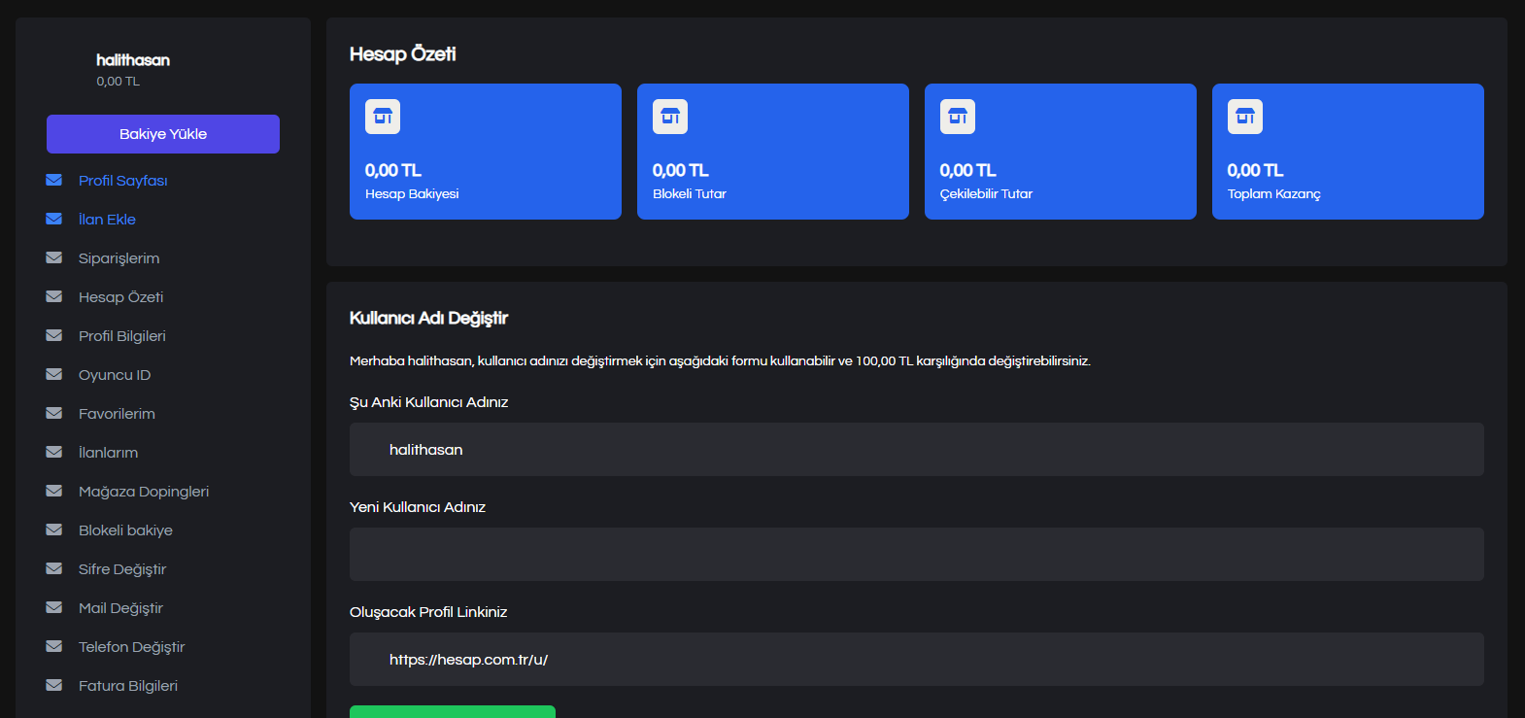Click the store icon on Blokeli Tutar card
Viewport: 1525px width, 718px height.
(x=670, y=117)
